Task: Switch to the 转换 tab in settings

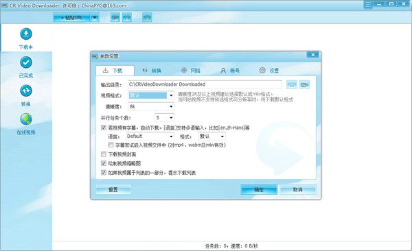Action: pyautogui.click(x=152, y=71)
